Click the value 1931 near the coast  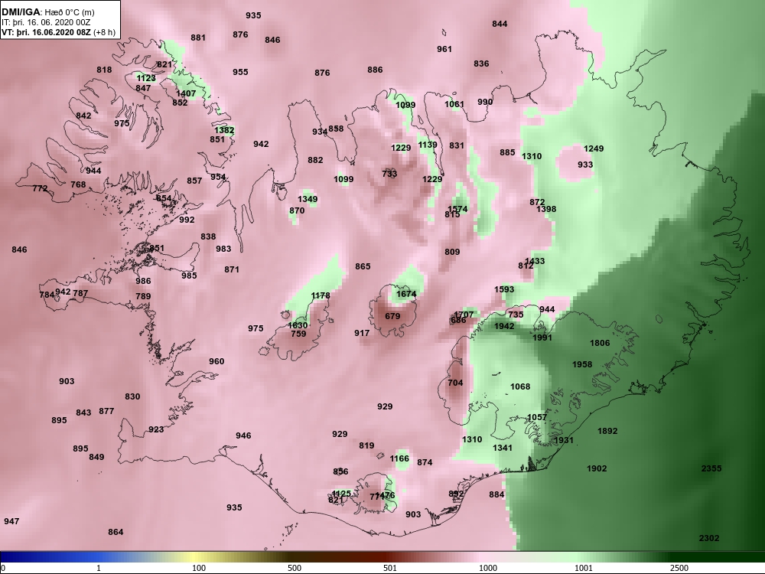564,440
